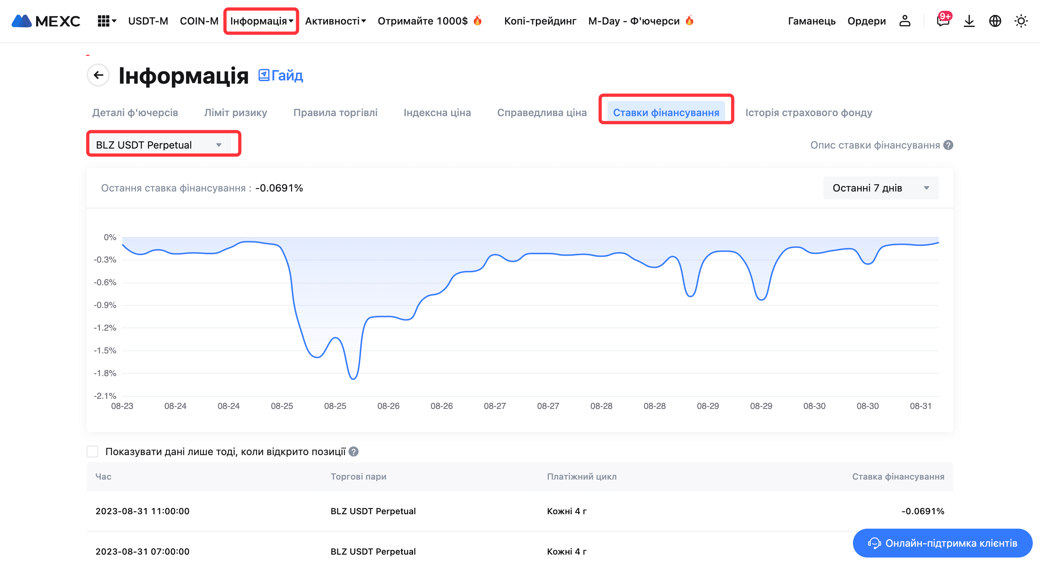Screen dimensions: 1040x564
Task: Enable show data only with open positions
Action: tap(92, 451)
